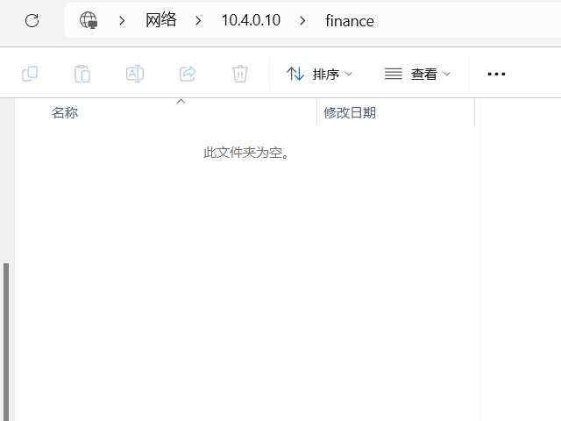Open the 查看 view dropdown

tap(417, 74)
